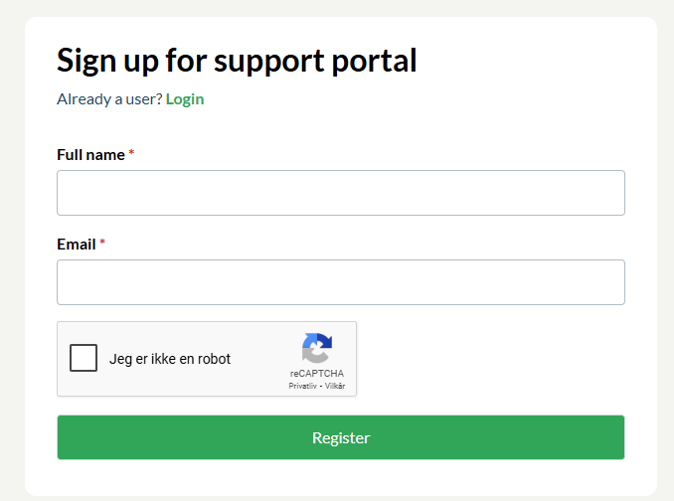Click the 'Jeg er ikke en robot' label text
The width and height of the screenshot is (674, 501).
click(x=170, y=359)
